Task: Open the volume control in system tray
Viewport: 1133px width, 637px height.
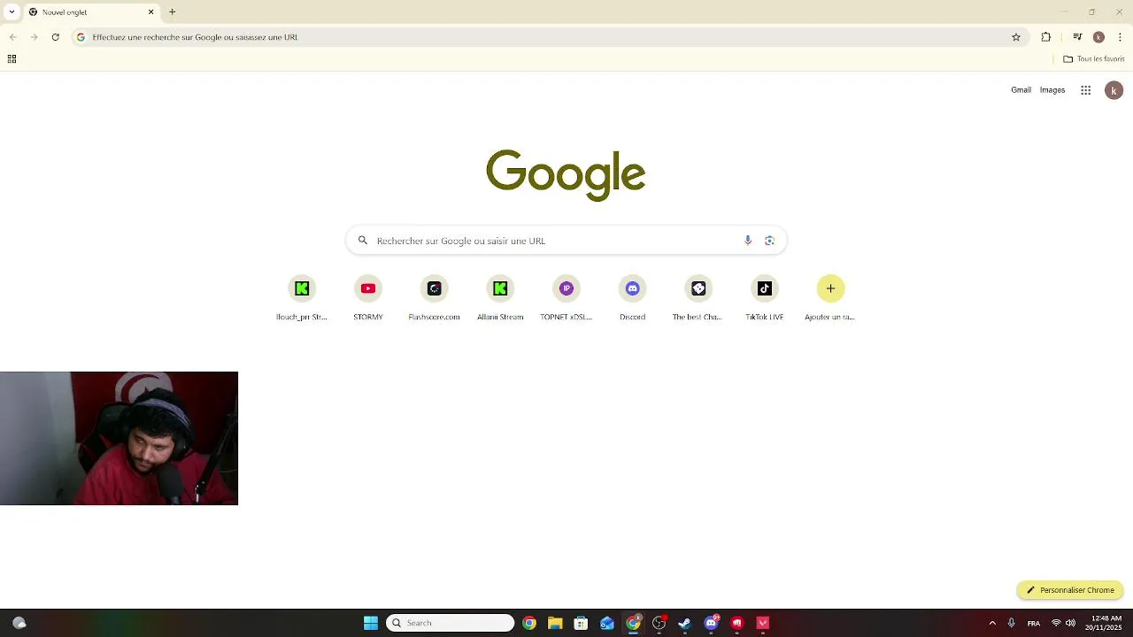Action: [x=1070, y=623]
